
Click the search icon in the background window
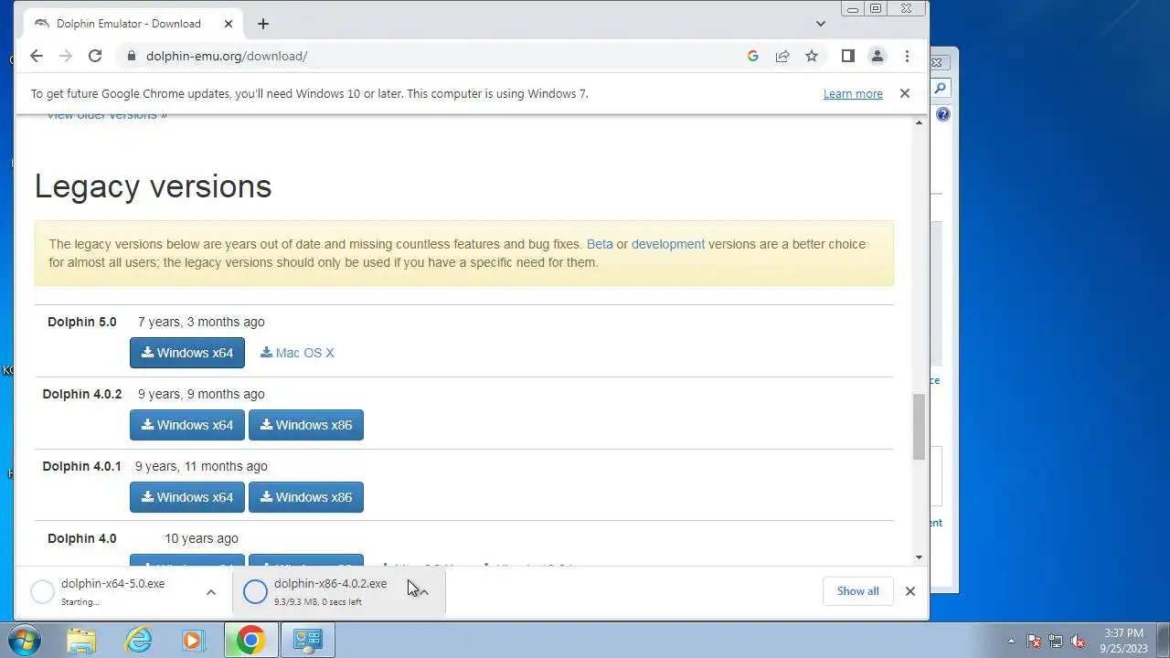pyautogui.click(x=941, y=89)
